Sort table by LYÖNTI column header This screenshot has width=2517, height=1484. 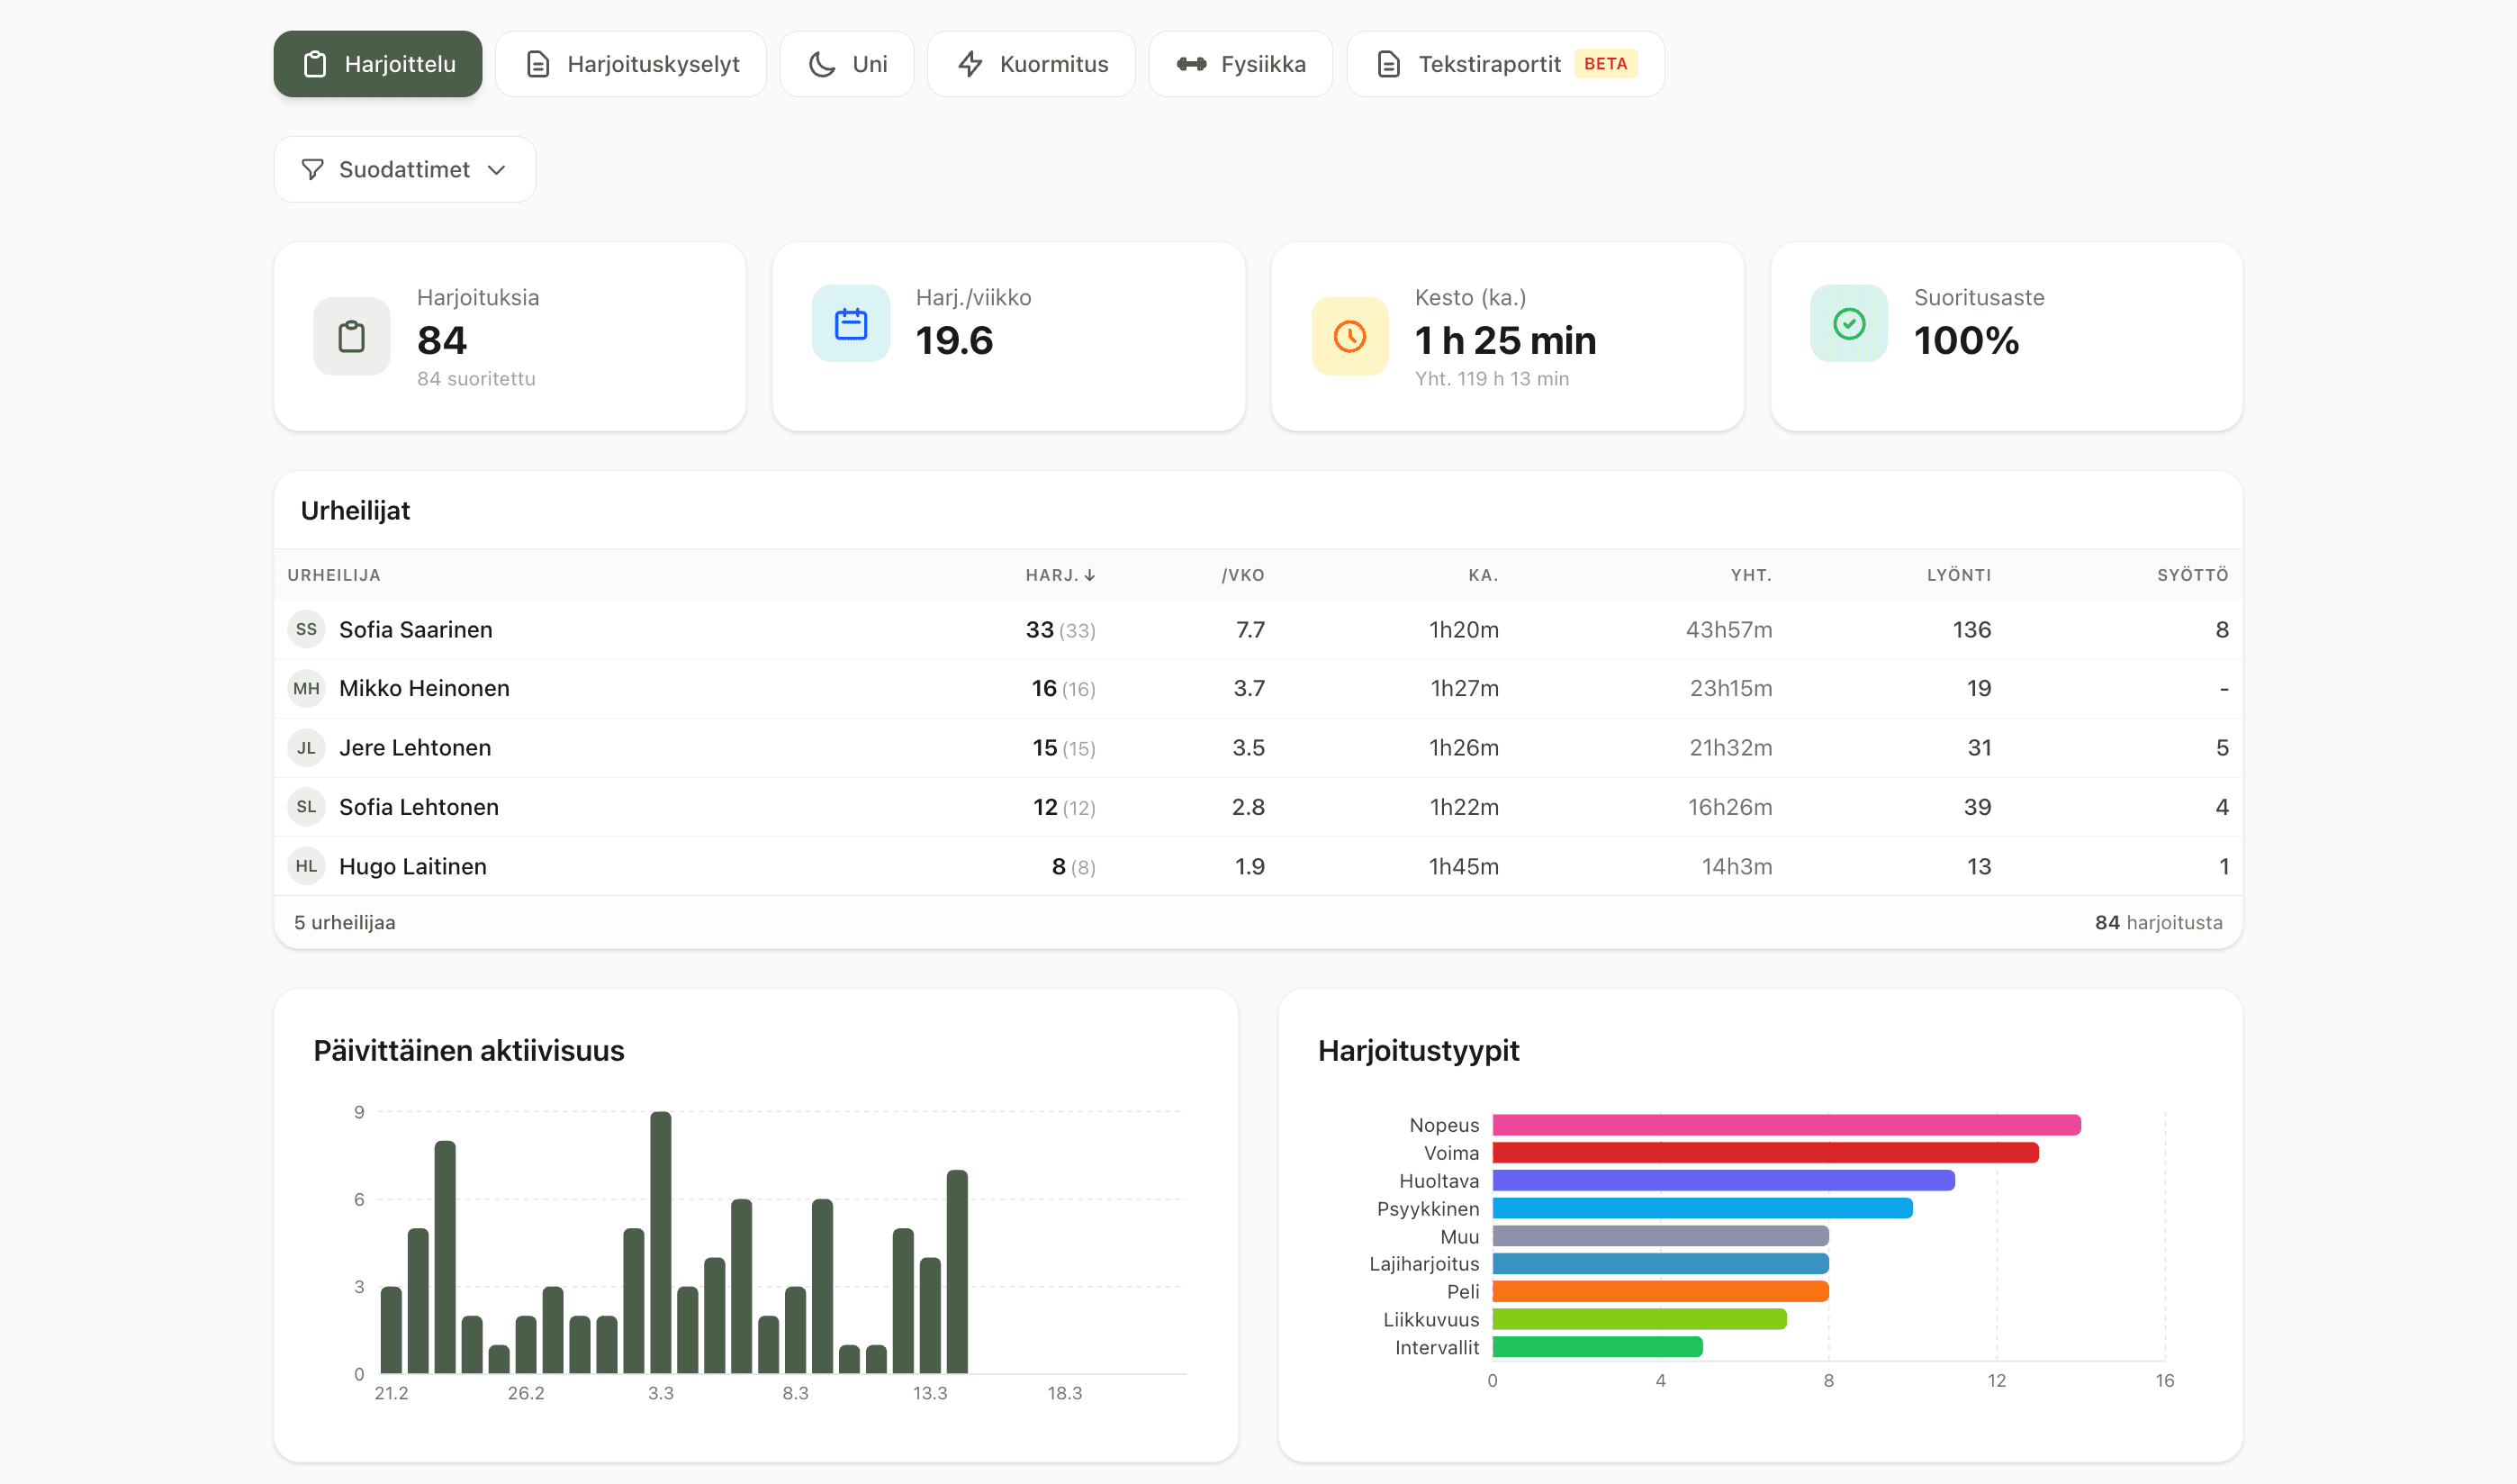click(x=1957, y=575)
